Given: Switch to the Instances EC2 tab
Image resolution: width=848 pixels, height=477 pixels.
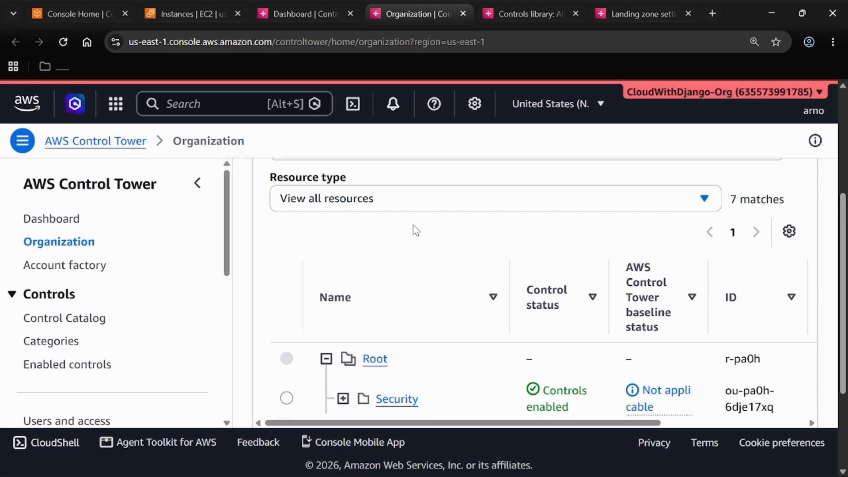Looking at the screenshot, I should 193,14.
